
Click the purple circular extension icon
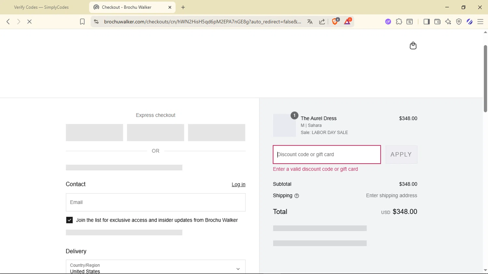point(388,22)
